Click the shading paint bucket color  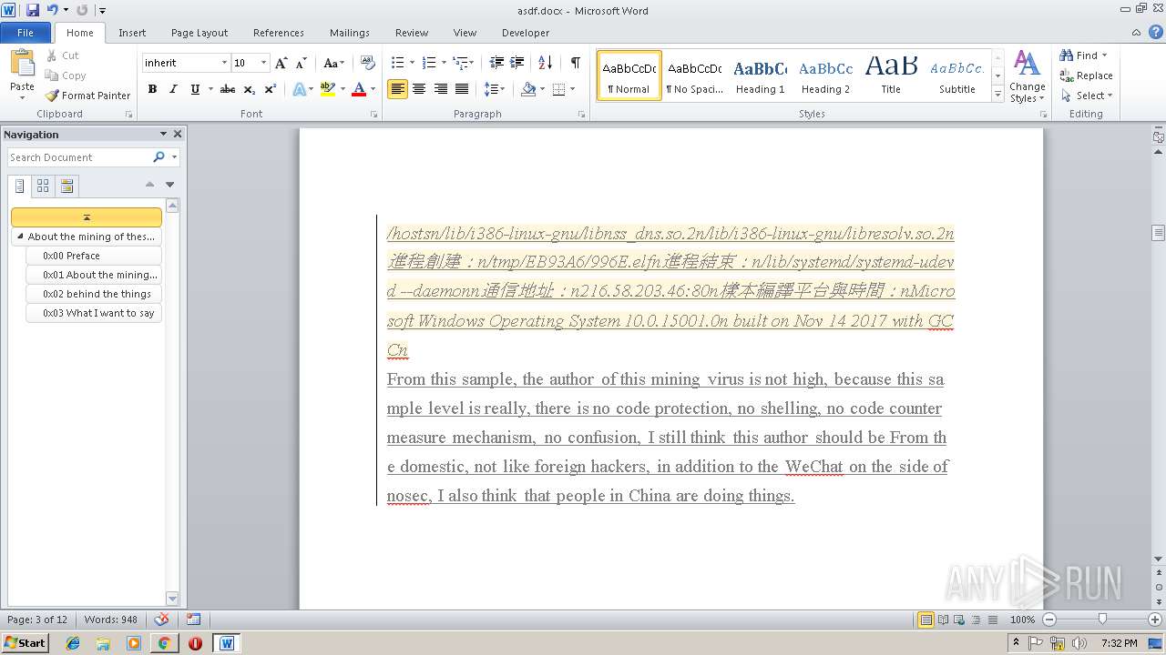coord(528,89)
